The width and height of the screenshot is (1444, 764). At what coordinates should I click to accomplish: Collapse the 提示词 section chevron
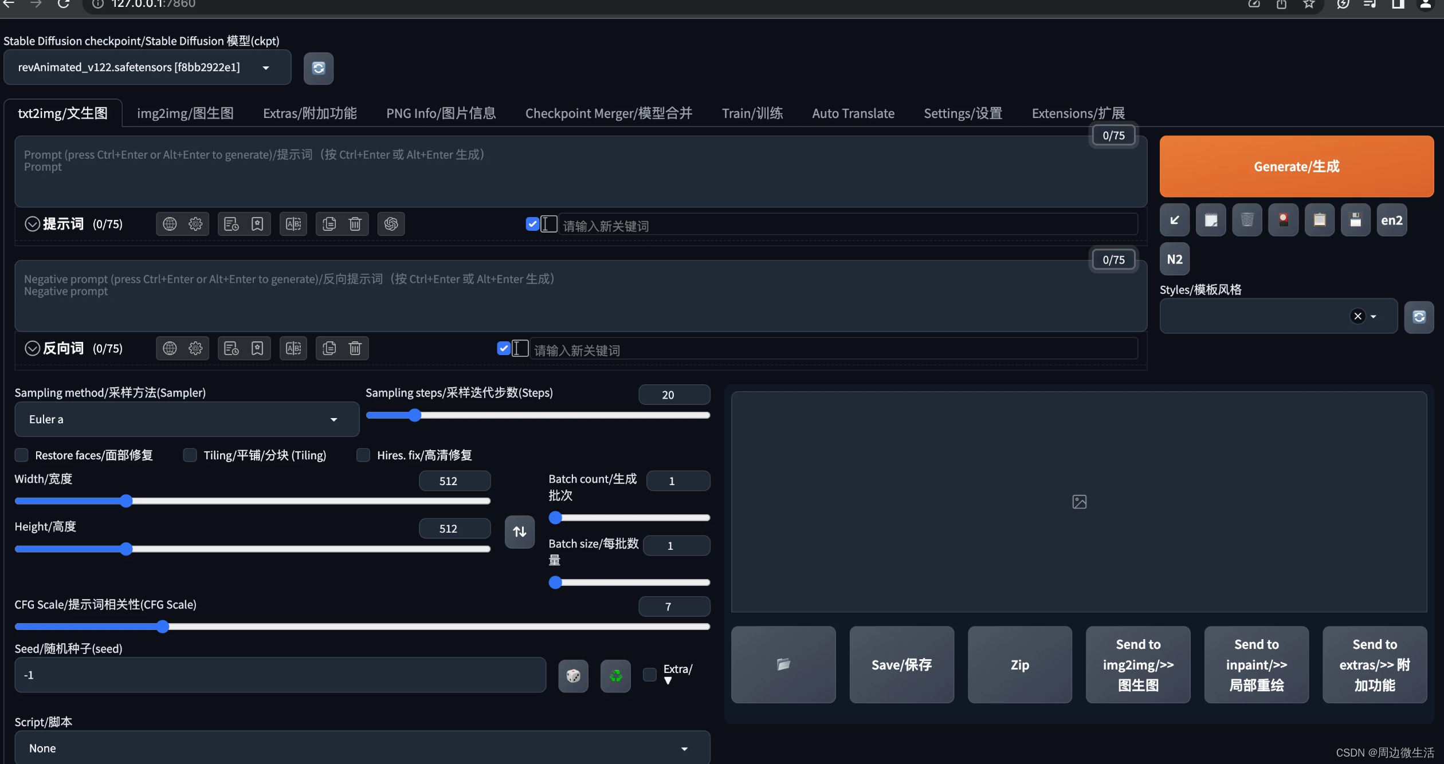(x=32, y=224)
